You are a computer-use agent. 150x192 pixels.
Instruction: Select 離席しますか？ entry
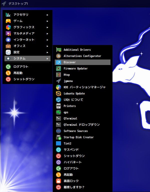(82, 187)
